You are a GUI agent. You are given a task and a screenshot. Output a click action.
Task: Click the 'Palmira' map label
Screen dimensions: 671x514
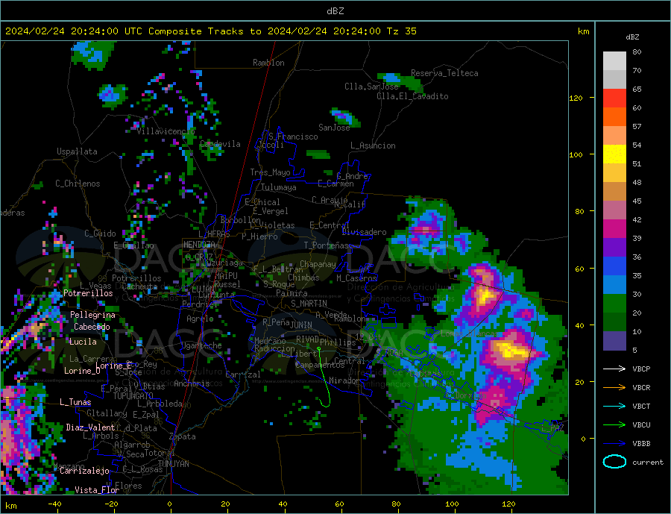coord(292,293)
